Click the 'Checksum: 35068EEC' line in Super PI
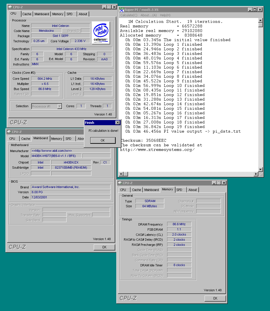This screenshot has height=311, width=270. click(143, 140)
